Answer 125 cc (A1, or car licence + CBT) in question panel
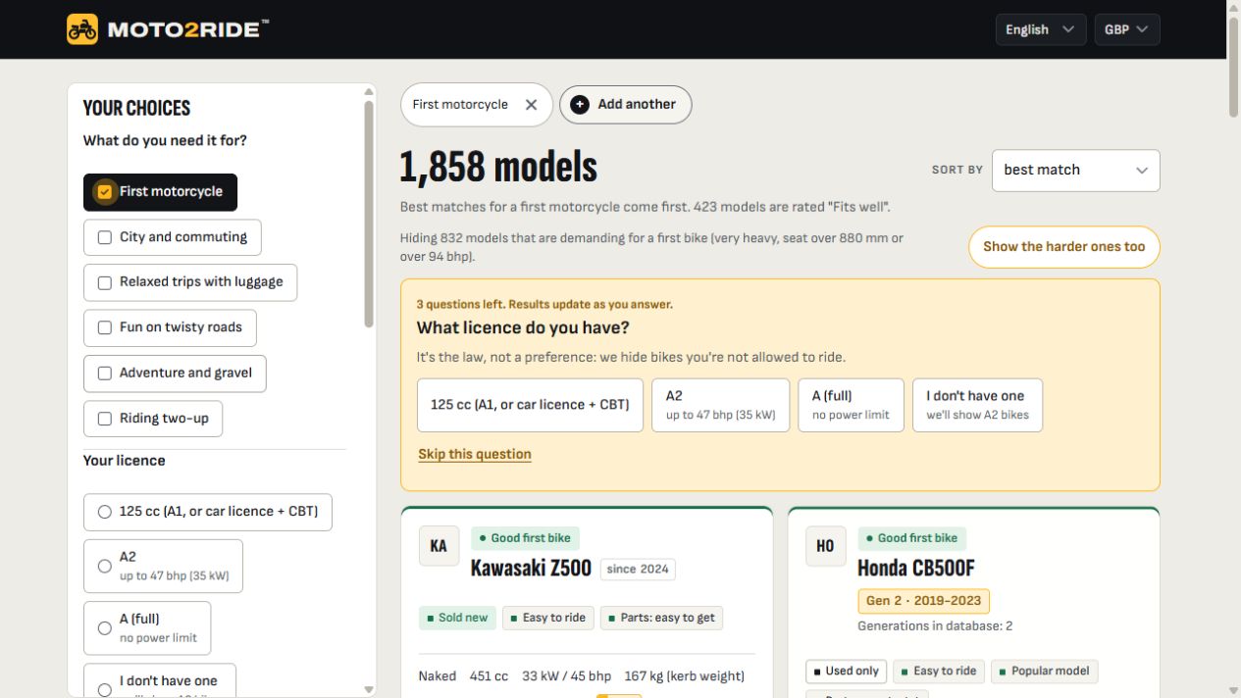 coord(530,405)
